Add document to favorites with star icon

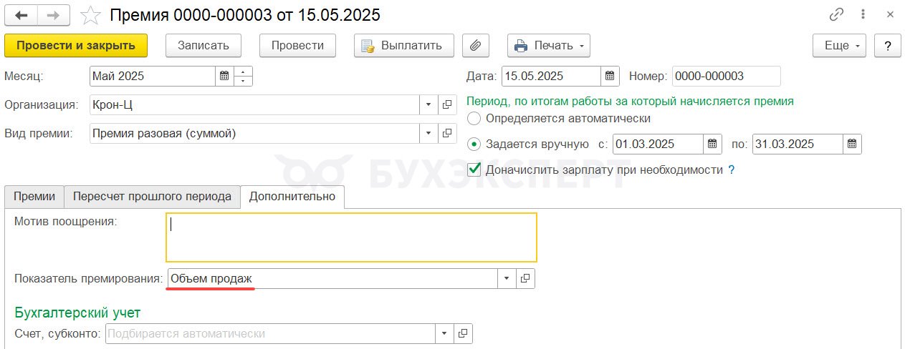(x=90, y=14)
